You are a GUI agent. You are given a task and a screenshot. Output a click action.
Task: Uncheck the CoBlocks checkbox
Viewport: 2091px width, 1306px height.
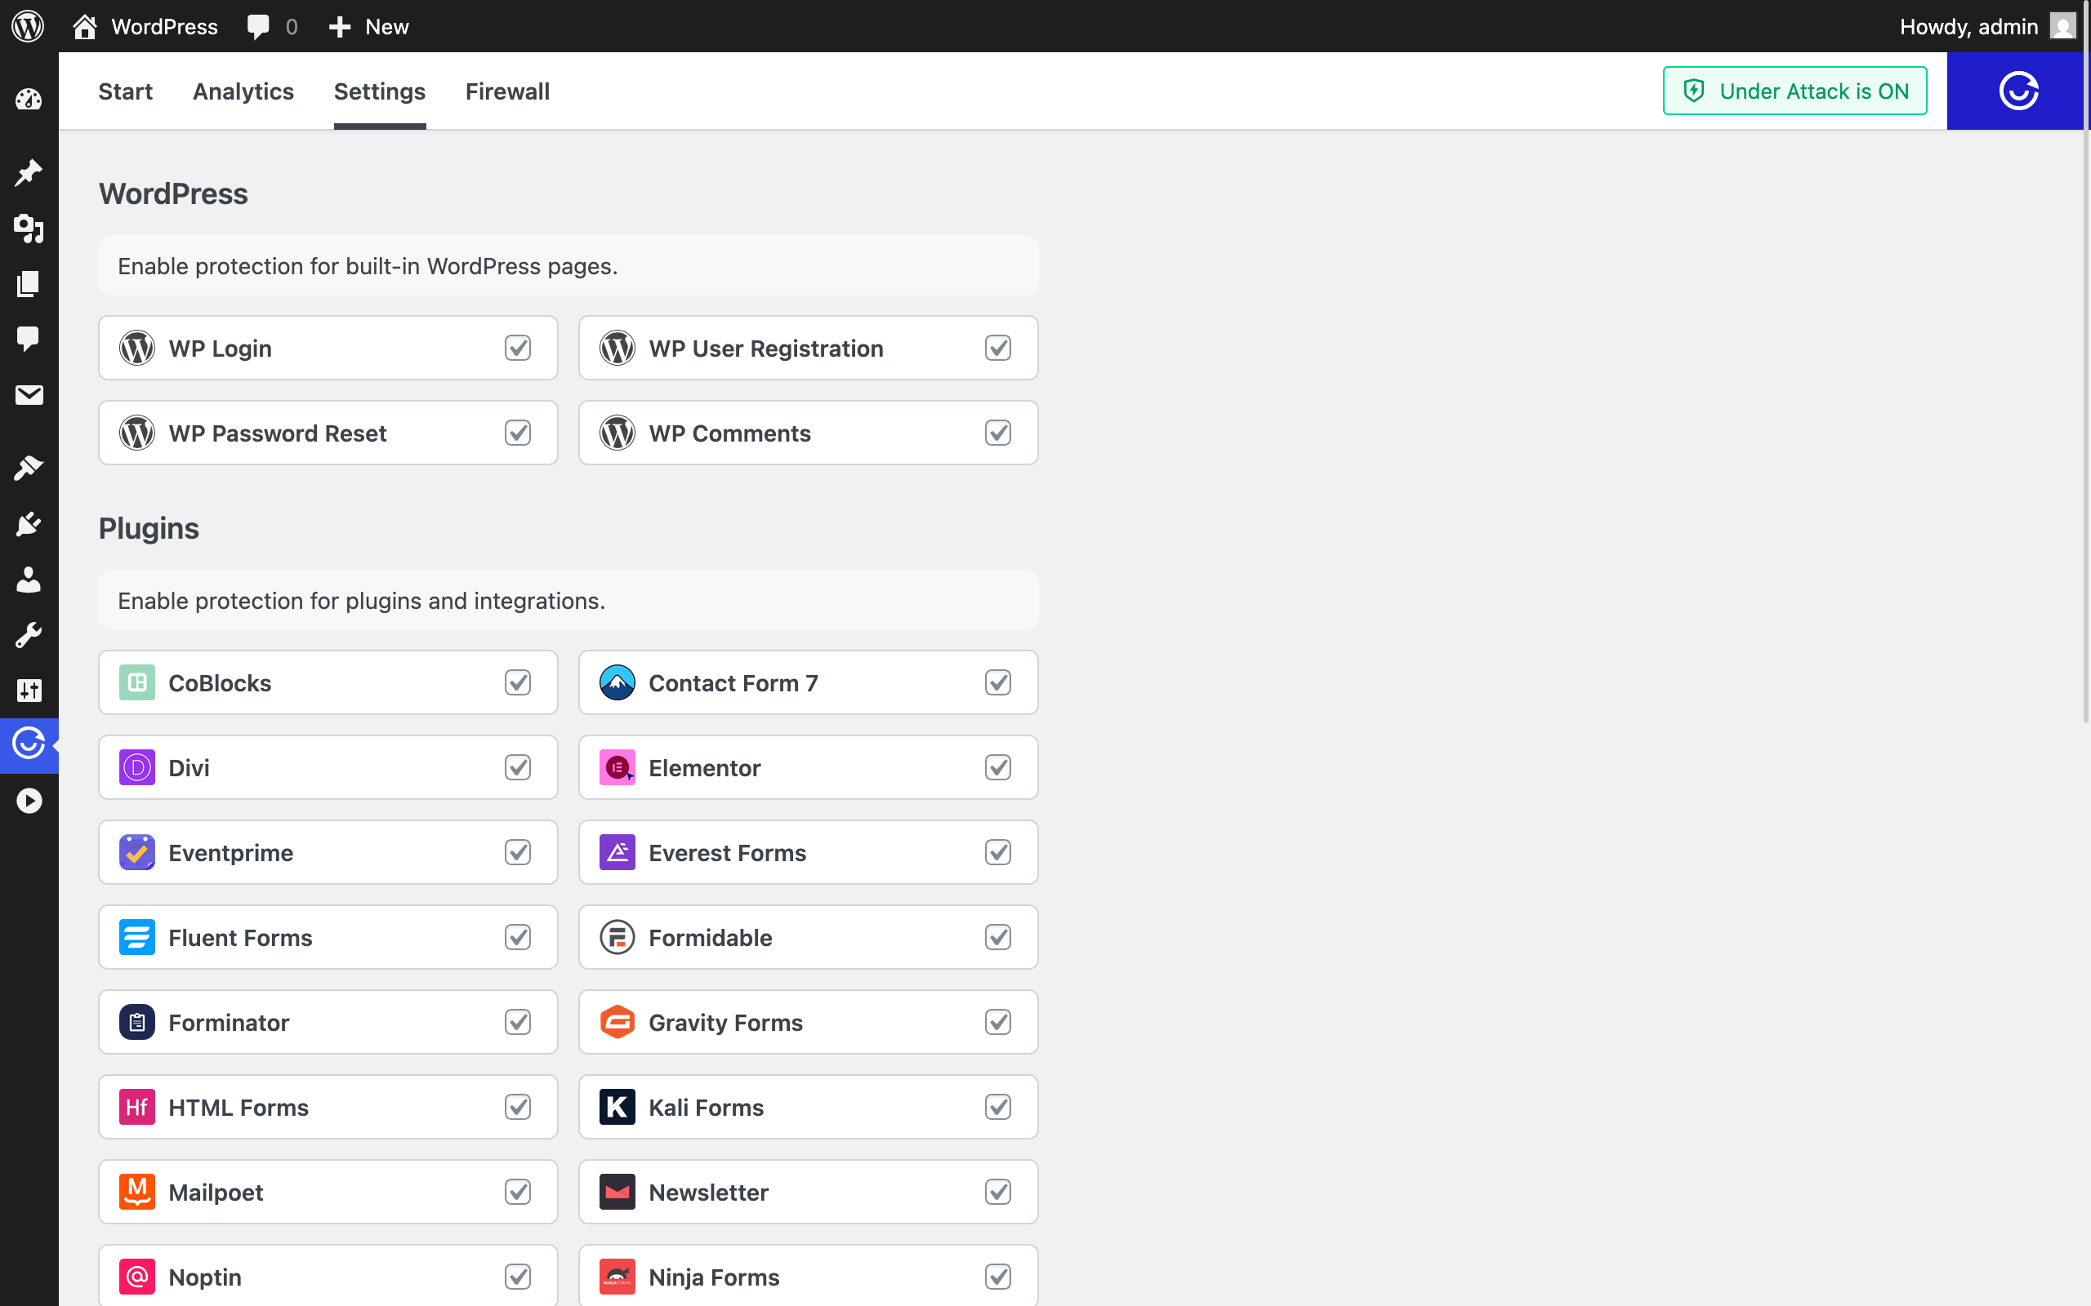tap(518, 682)
